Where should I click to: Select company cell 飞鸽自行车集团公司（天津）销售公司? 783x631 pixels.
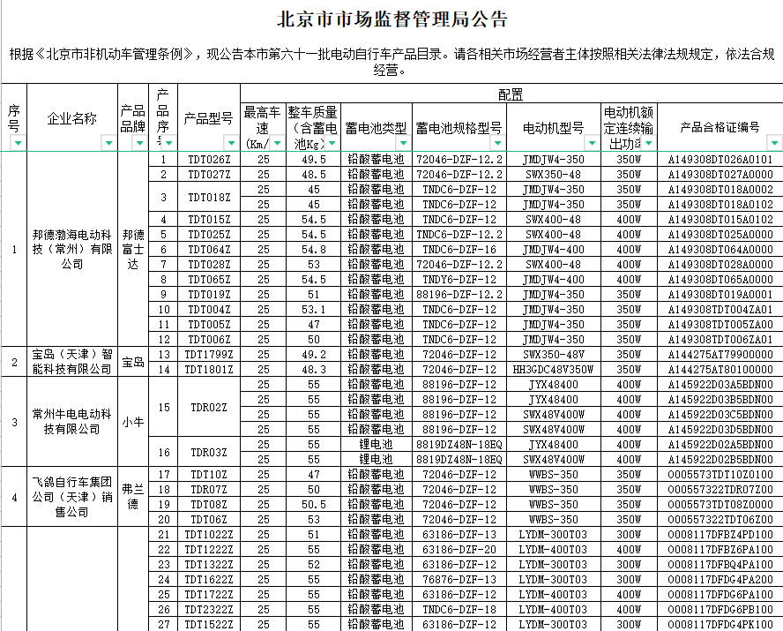tap(72, 497)
